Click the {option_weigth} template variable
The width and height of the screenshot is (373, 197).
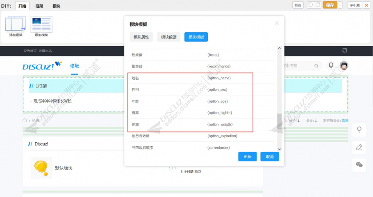coord(220,125)
